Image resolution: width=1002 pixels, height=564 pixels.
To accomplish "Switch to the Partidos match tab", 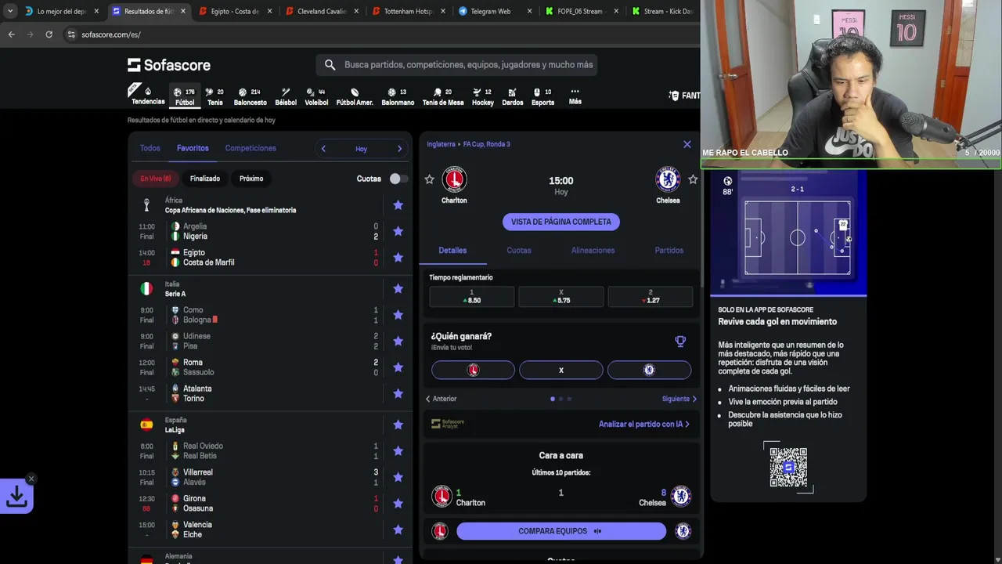I will (x=669, y=251).
